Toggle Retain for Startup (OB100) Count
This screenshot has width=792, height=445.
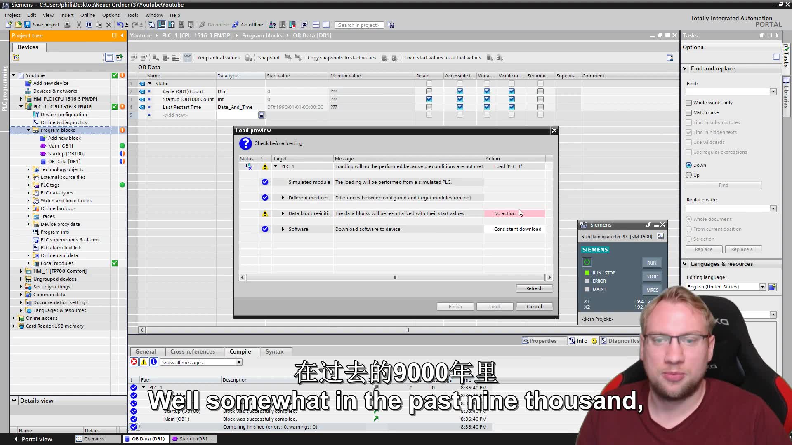[x=429, y=99]
